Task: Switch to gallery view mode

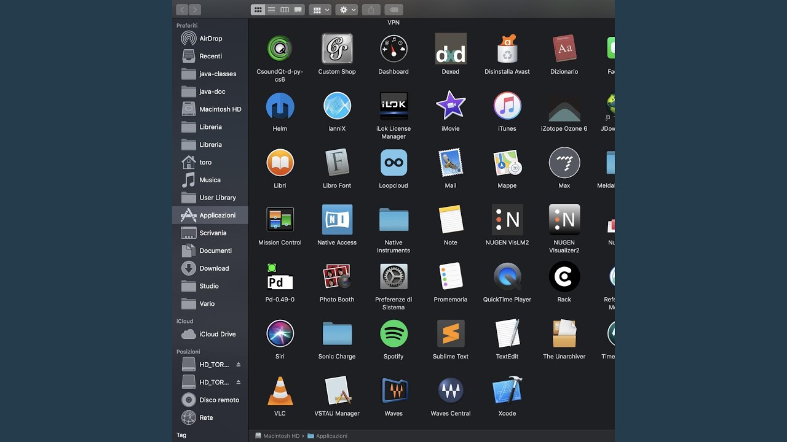Action: tap(298, 10)
